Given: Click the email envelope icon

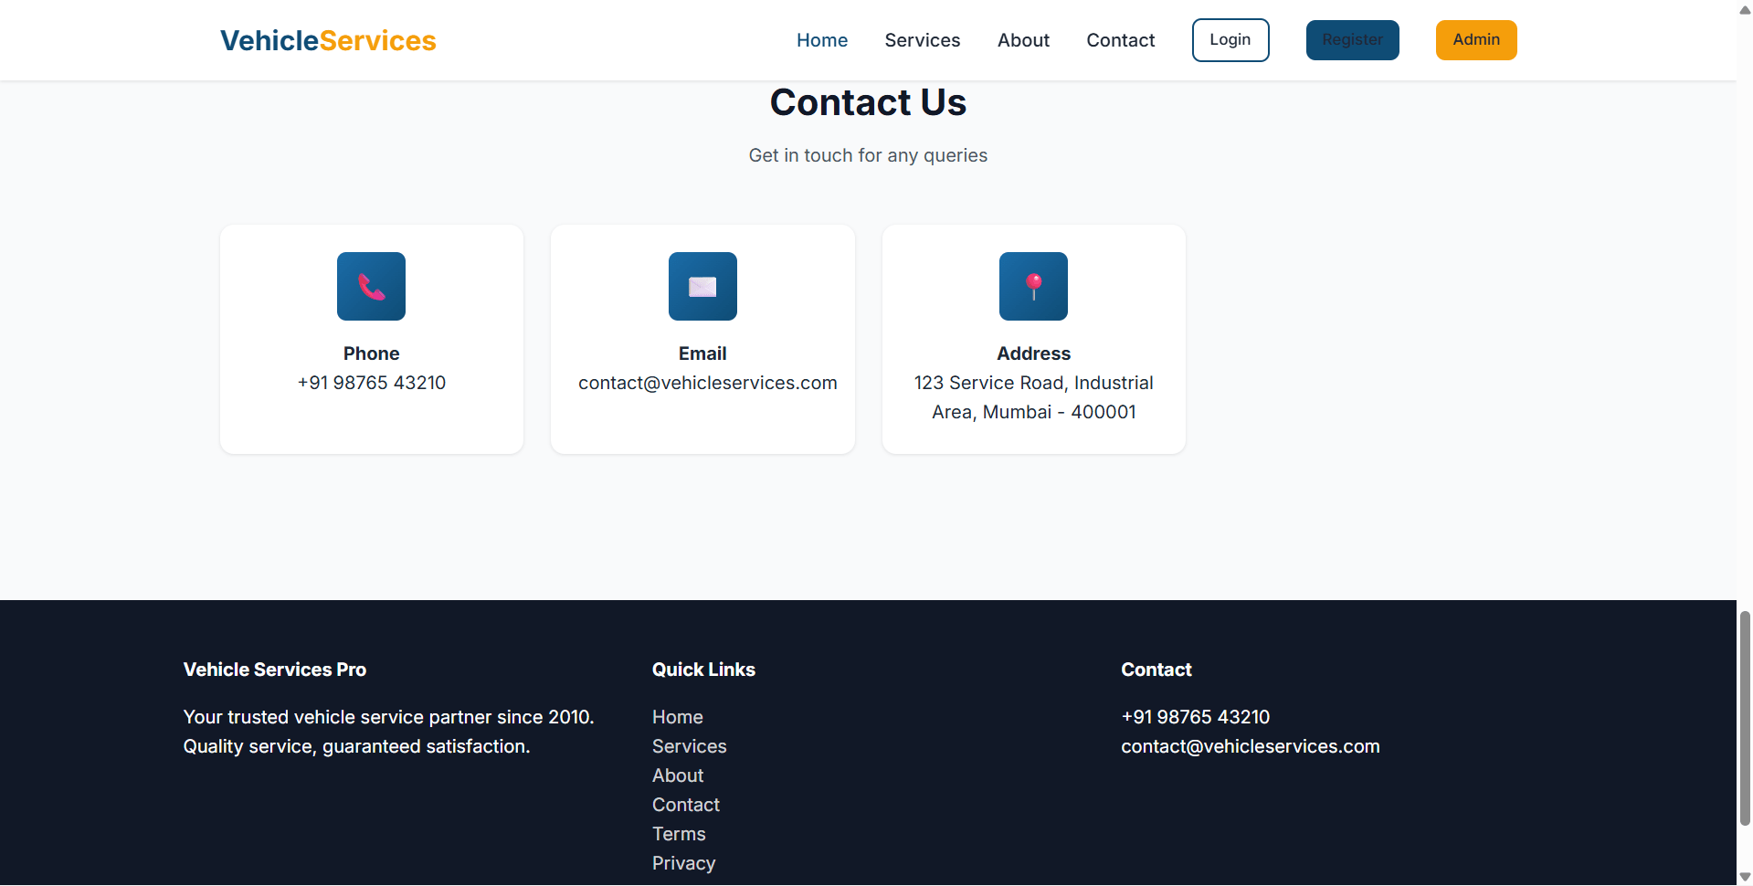Looking at the screenshot, I should pyautogui.click(x=702, y=287).
